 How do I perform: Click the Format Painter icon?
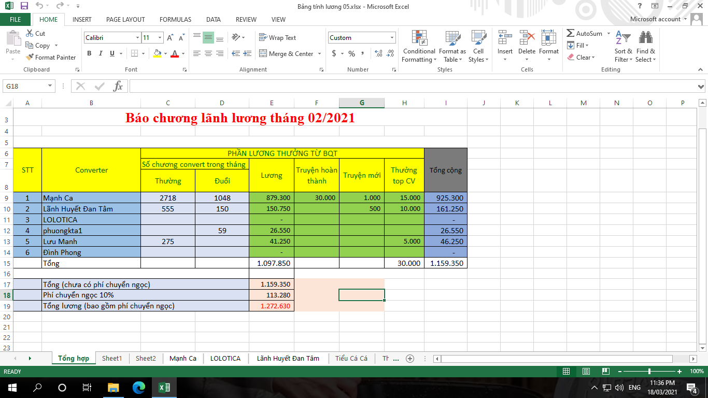click(30, 58)
